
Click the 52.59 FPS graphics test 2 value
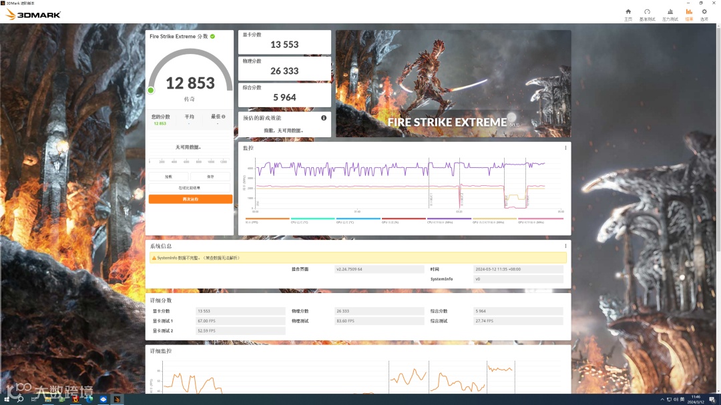coord(240,330)
